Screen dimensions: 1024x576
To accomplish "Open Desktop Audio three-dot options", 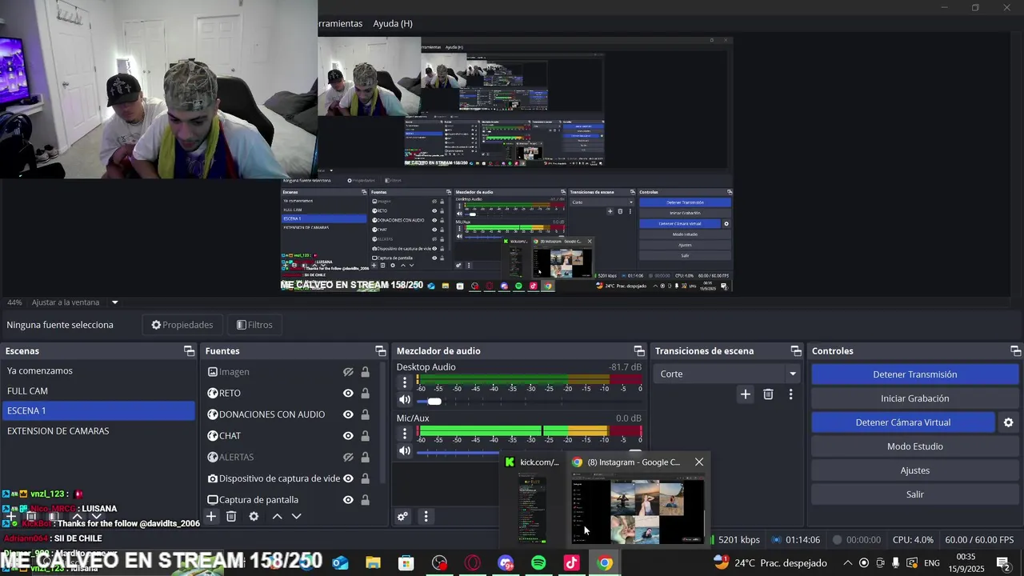I will [405, 383].
